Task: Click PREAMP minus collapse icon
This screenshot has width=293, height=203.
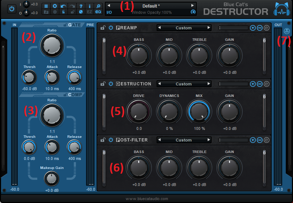Action: pyautogui.click(x=260, y=28)
